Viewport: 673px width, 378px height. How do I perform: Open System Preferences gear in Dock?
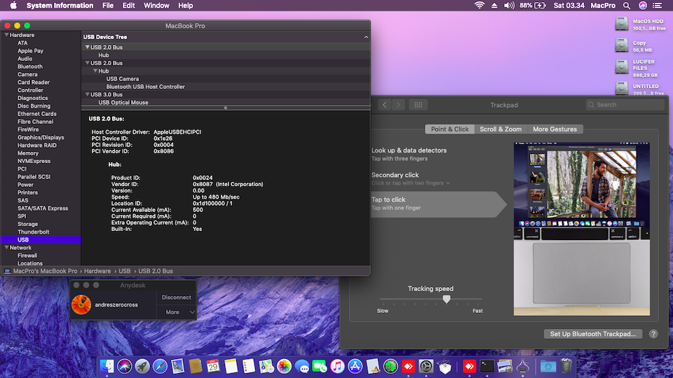426,366
